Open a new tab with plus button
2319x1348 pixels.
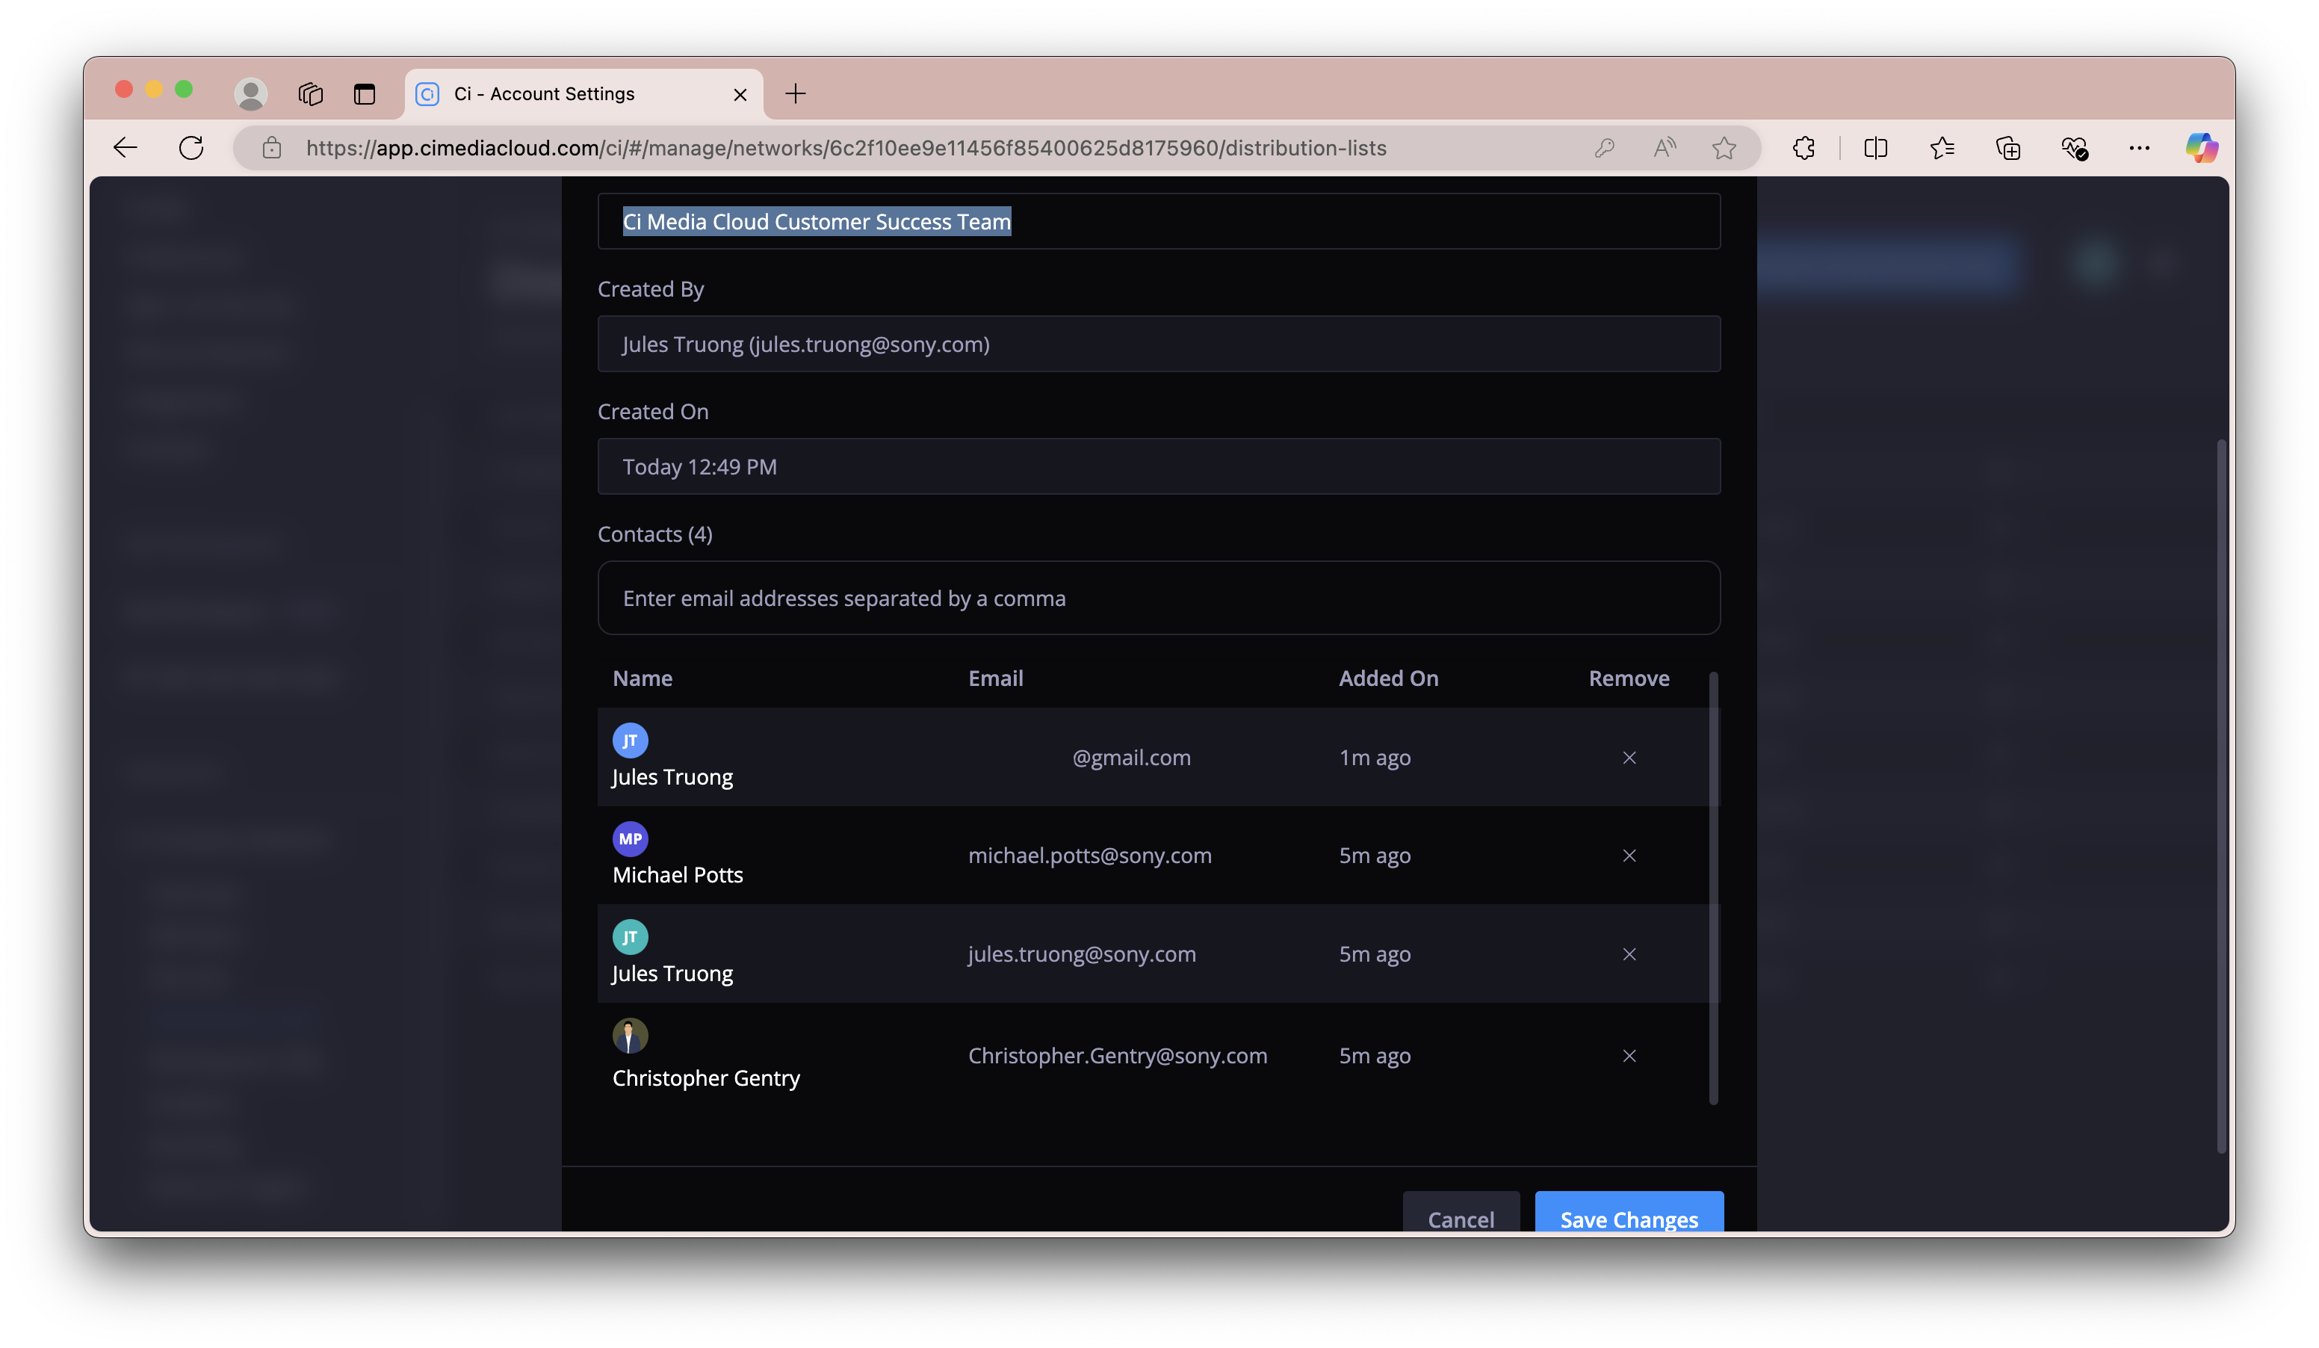[x=796, y=94]
